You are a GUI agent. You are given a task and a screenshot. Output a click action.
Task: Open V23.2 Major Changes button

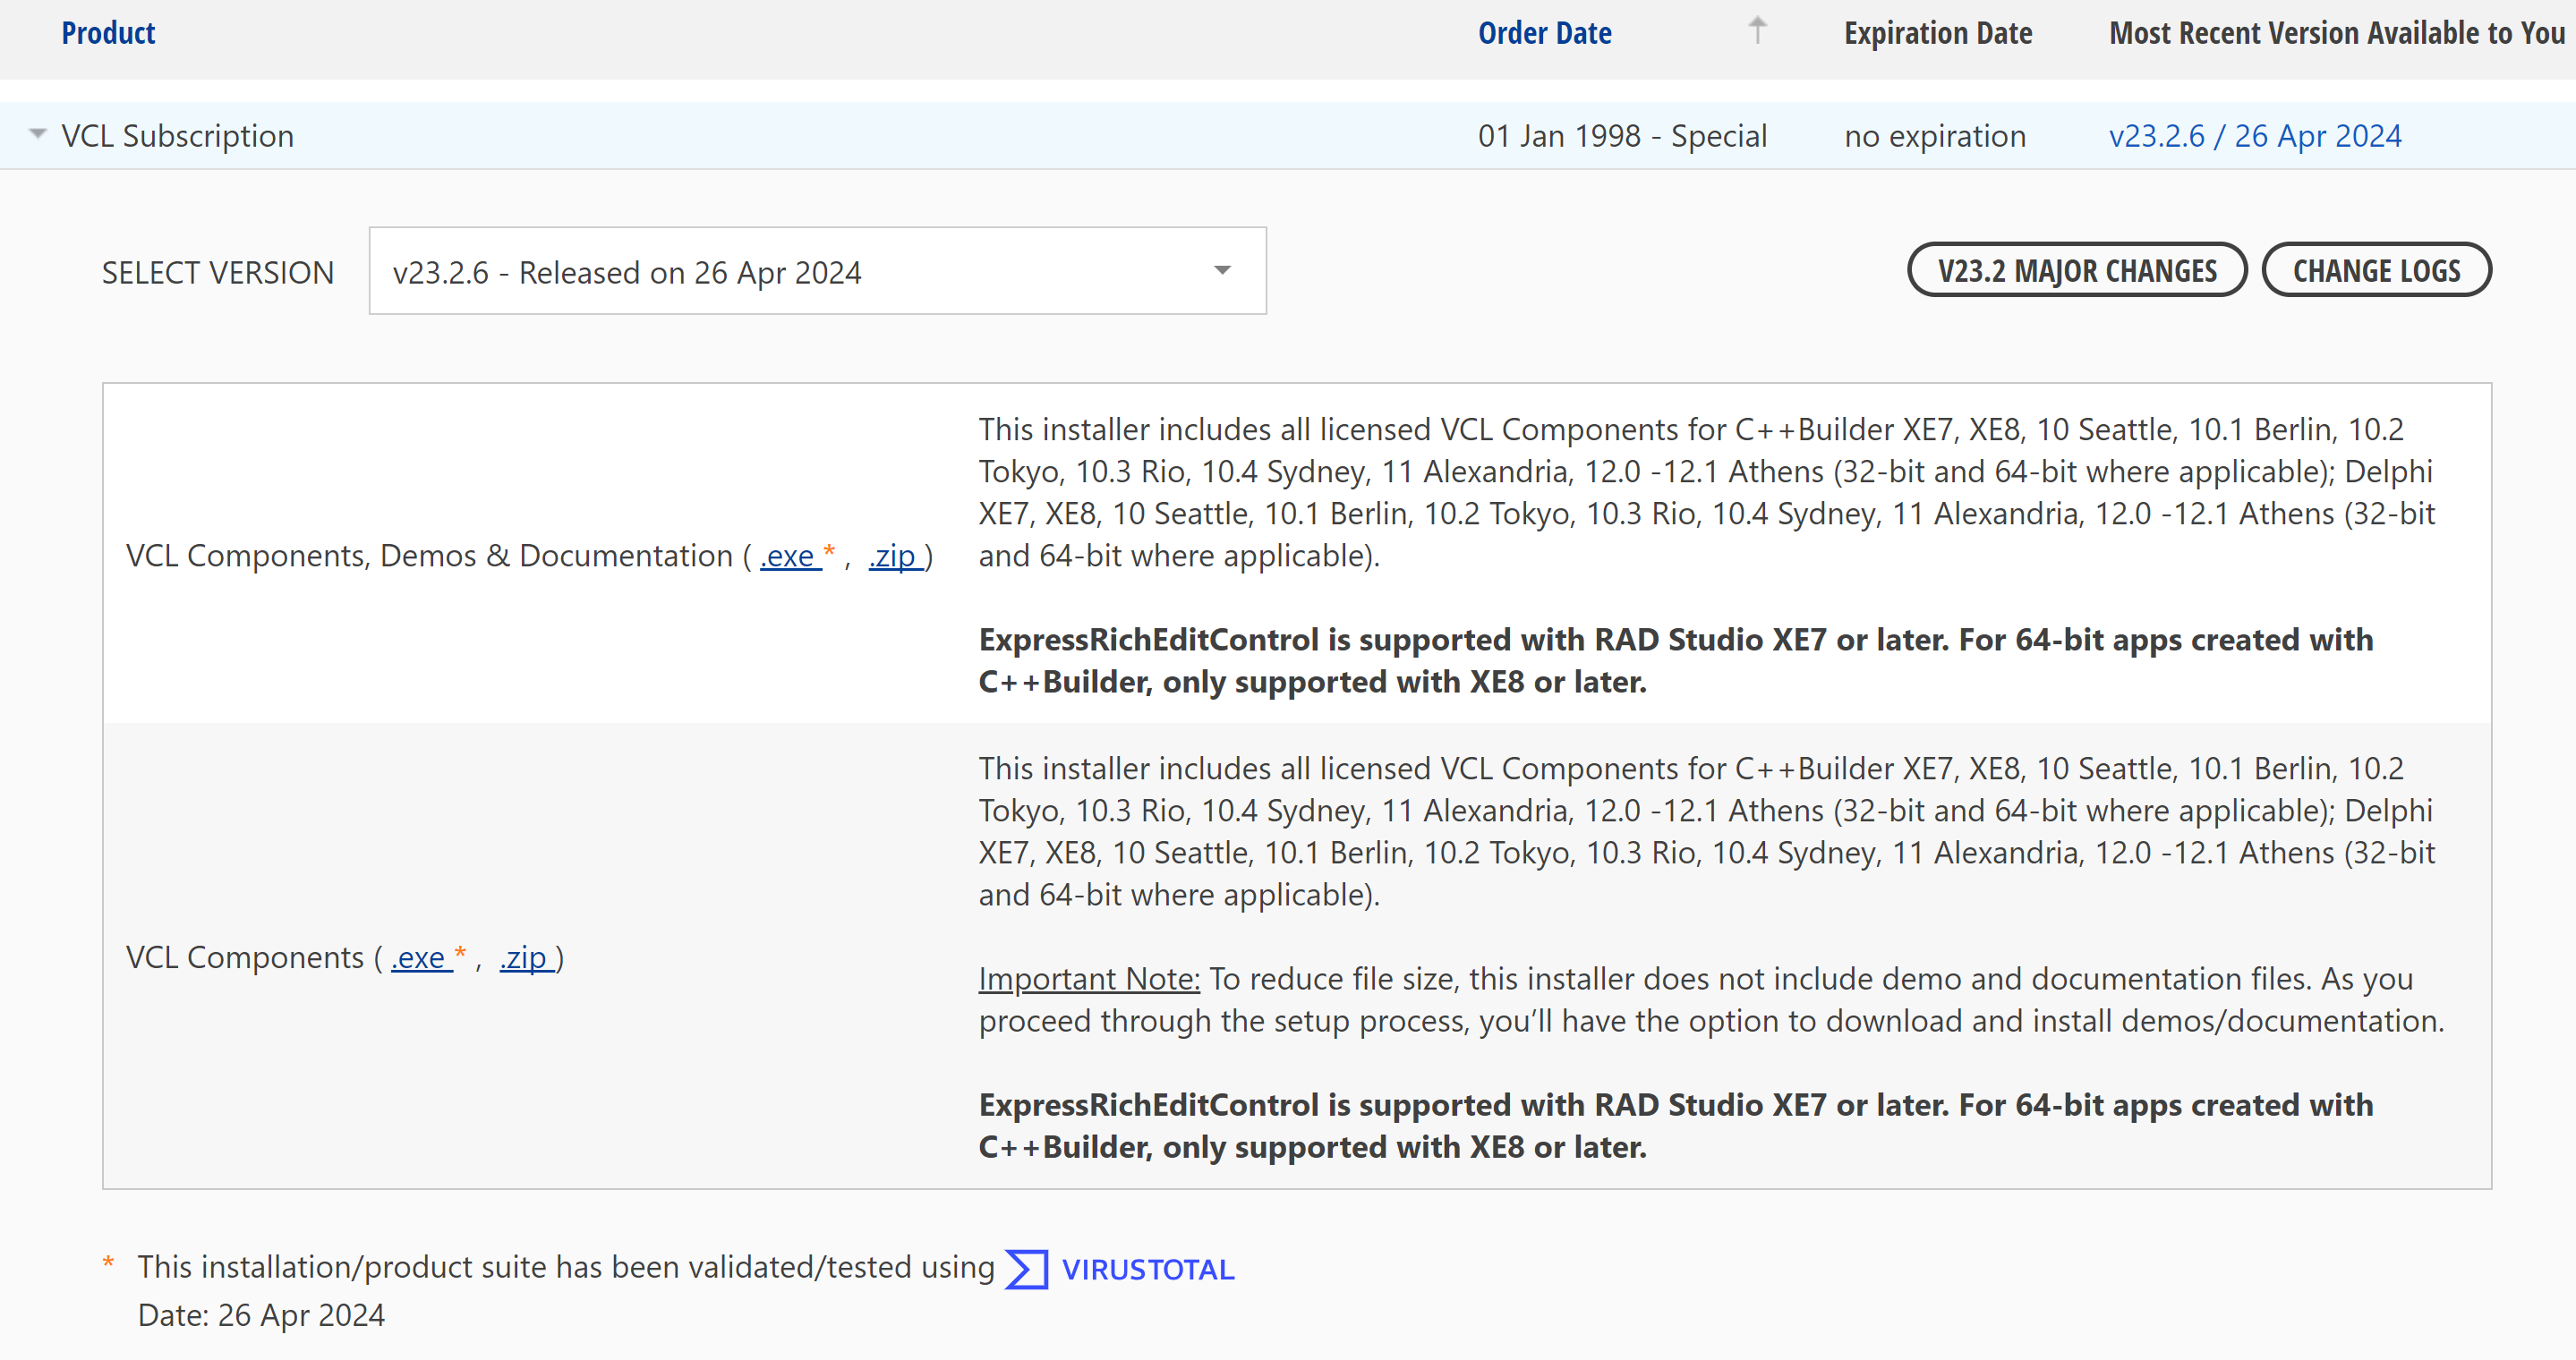(2076, 271)
